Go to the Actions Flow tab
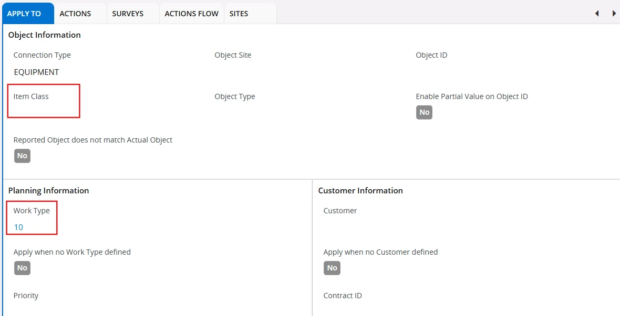The image size is (620, 316). 191,14
